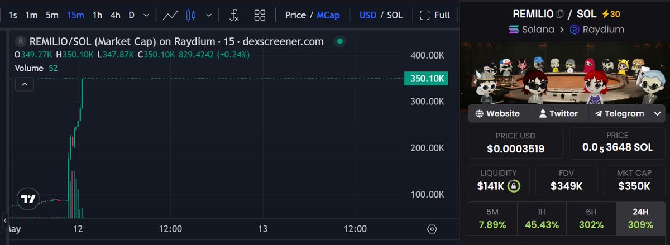Click the Volume 52 indicator label

pos(36,68)
